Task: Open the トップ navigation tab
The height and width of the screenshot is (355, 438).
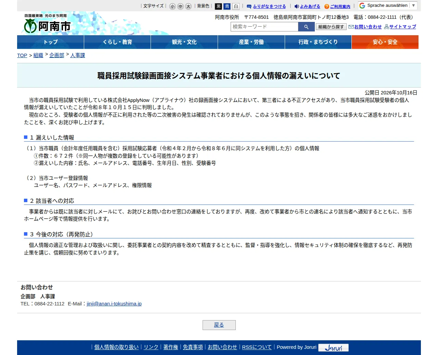Action: [51, 42]
